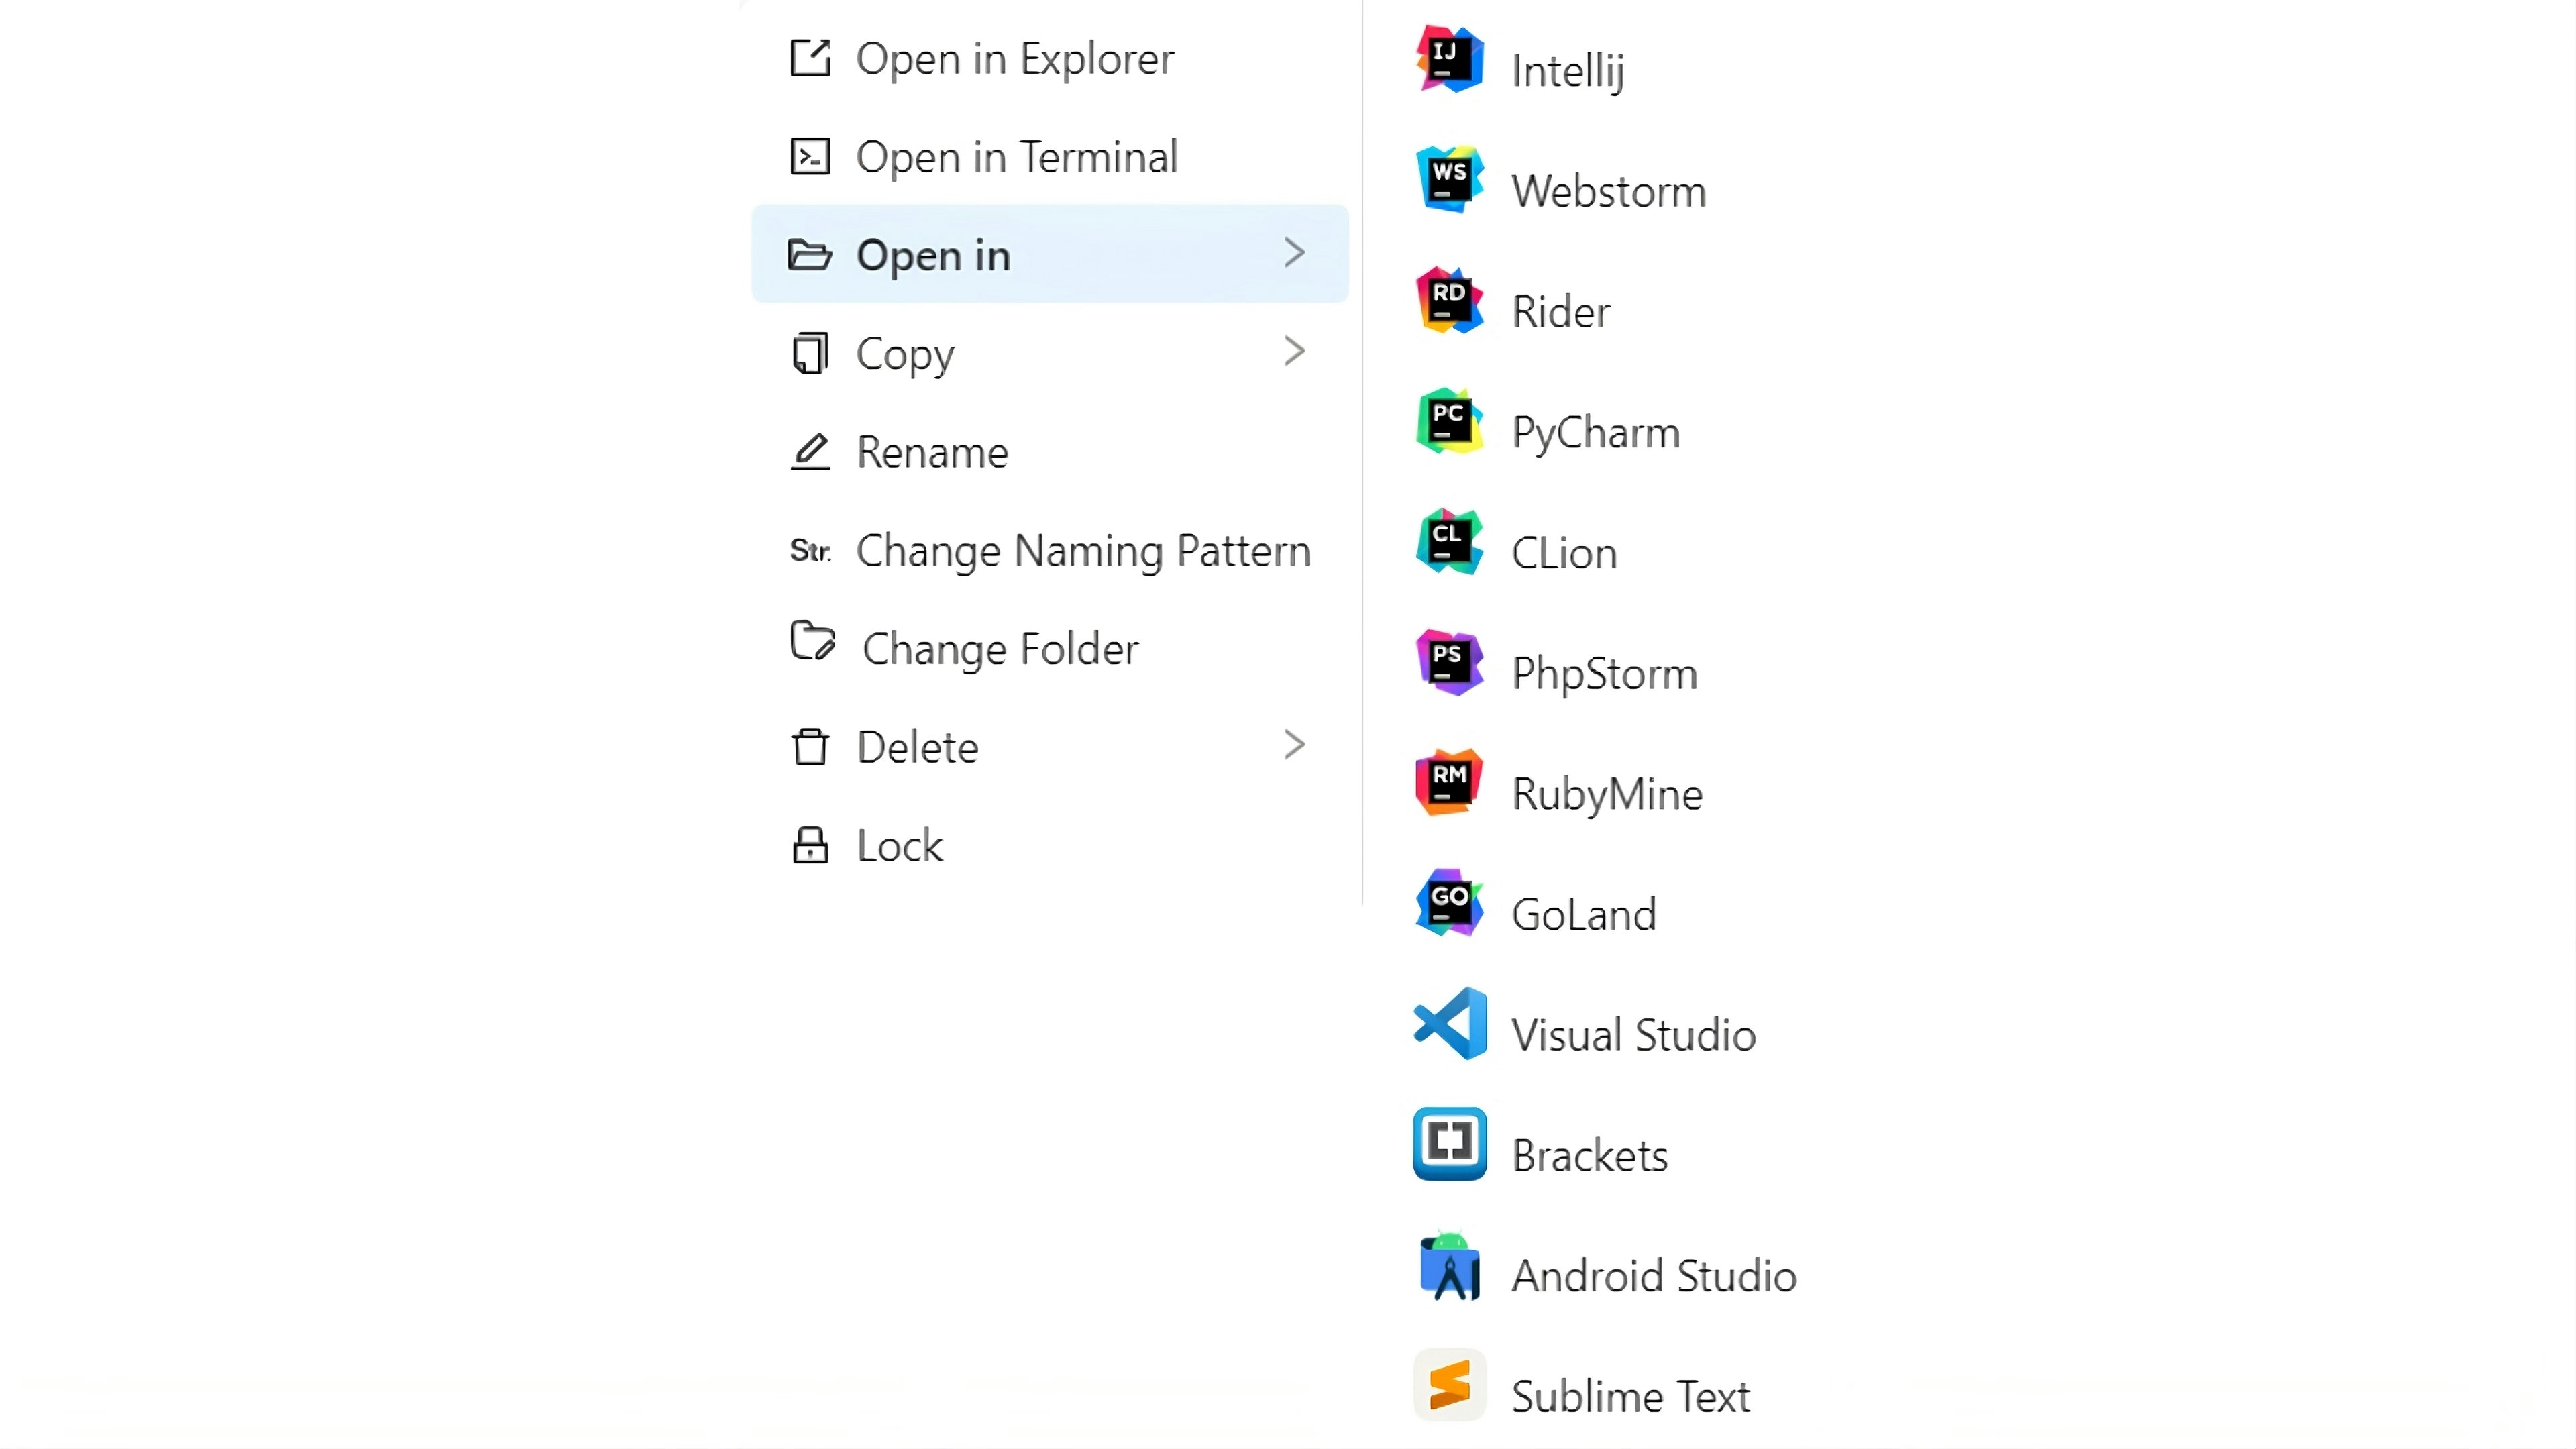The height and width of the screenshot is (1449, 2576).
Task: Expand the Copy submenu arrow
Action: [1295, 351]
